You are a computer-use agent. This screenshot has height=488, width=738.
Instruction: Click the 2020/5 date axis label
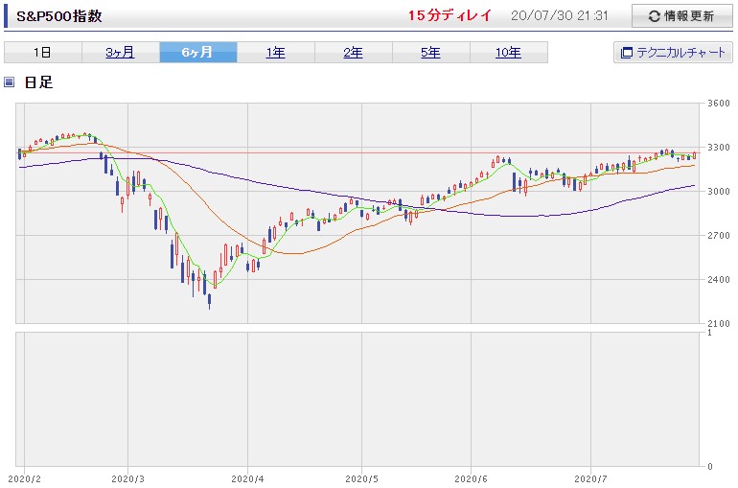pyautogui.click(x=361, y=479)
